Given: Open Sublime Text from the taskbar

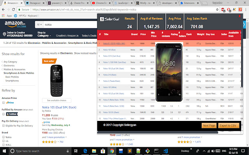Looking at the screenshot, I should (130, 151).
